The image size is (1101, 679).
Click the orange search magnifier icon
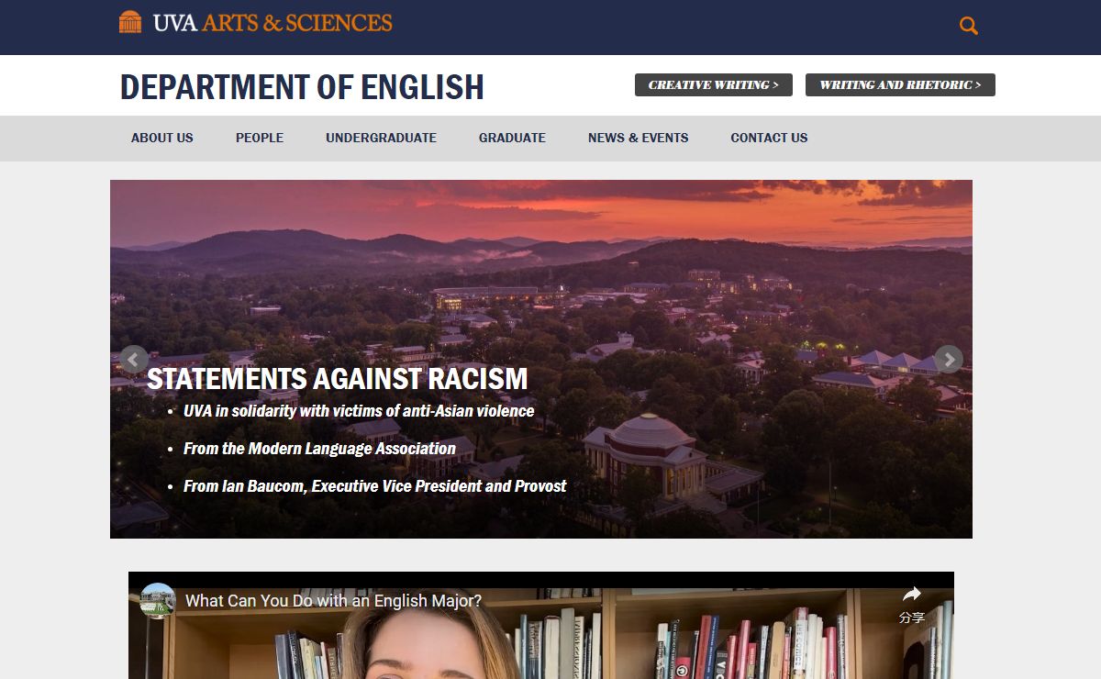(x=969, y=26)
